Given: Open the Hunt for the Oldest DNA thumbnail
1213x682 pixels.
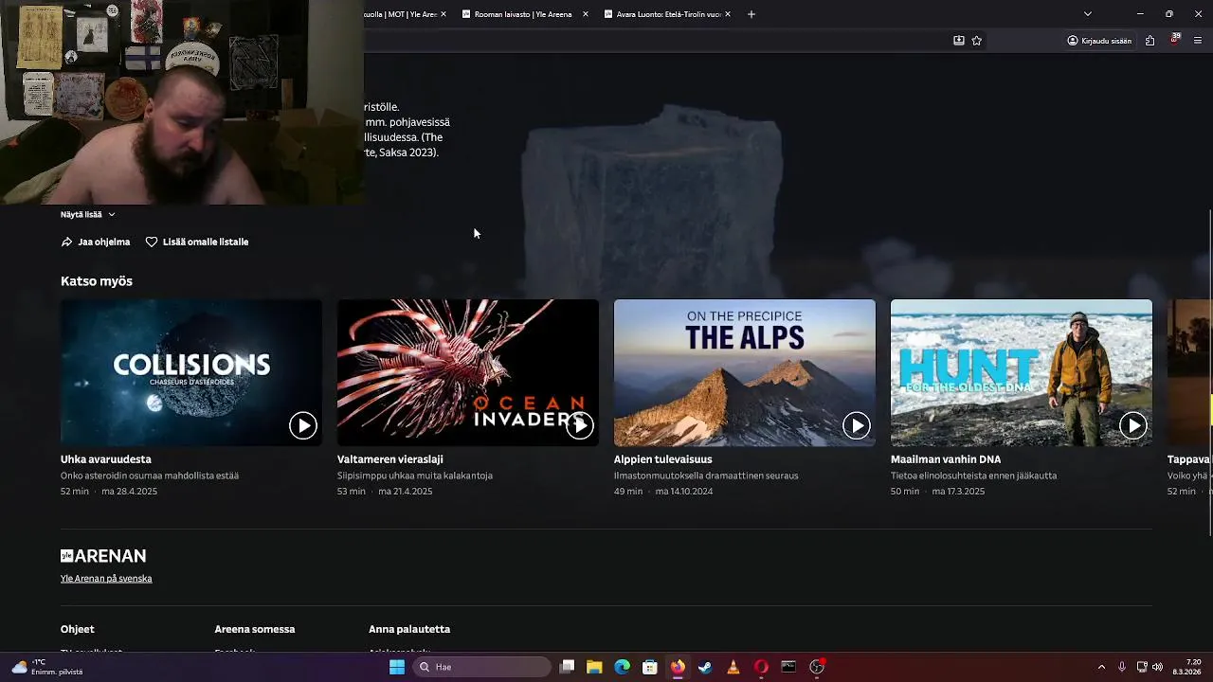Looking at the screenshot, I should [x=1022, y=372].
